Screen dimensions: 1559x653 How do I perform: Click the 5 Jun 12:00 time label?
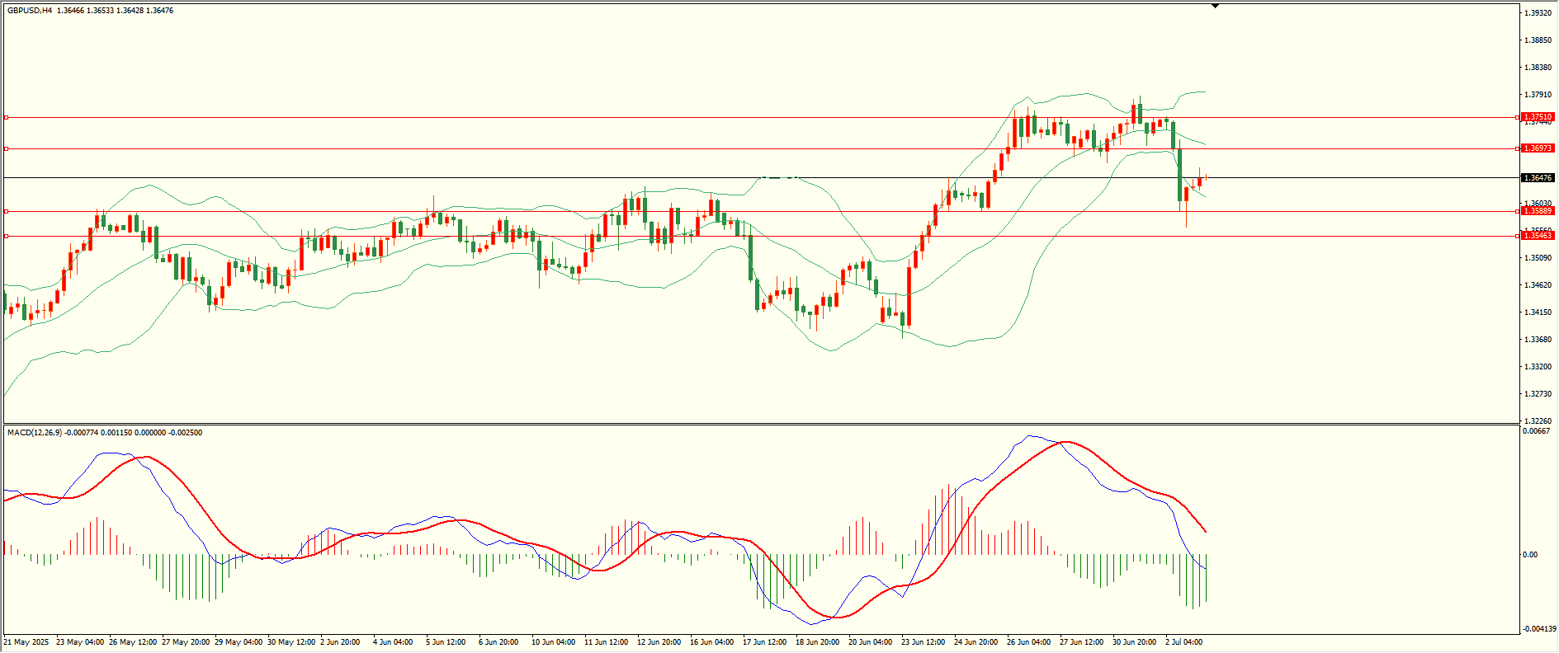click(446, 642)
